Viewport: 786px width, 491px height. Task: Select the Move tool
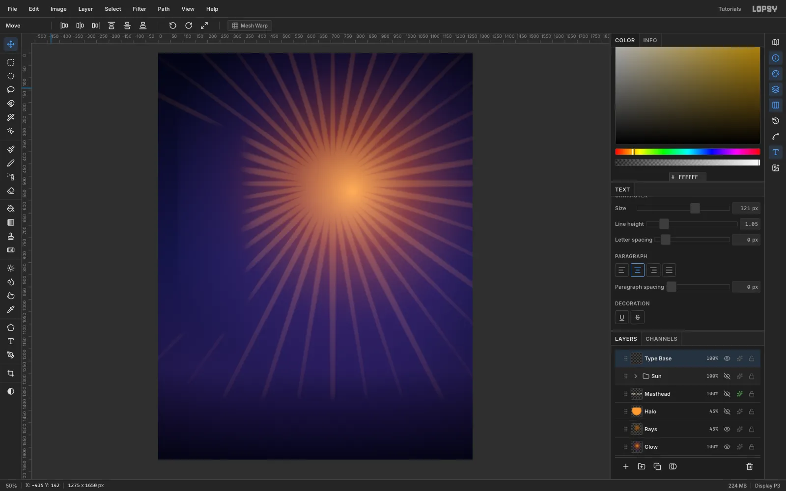pyautogui.click(x=11, y=44)
